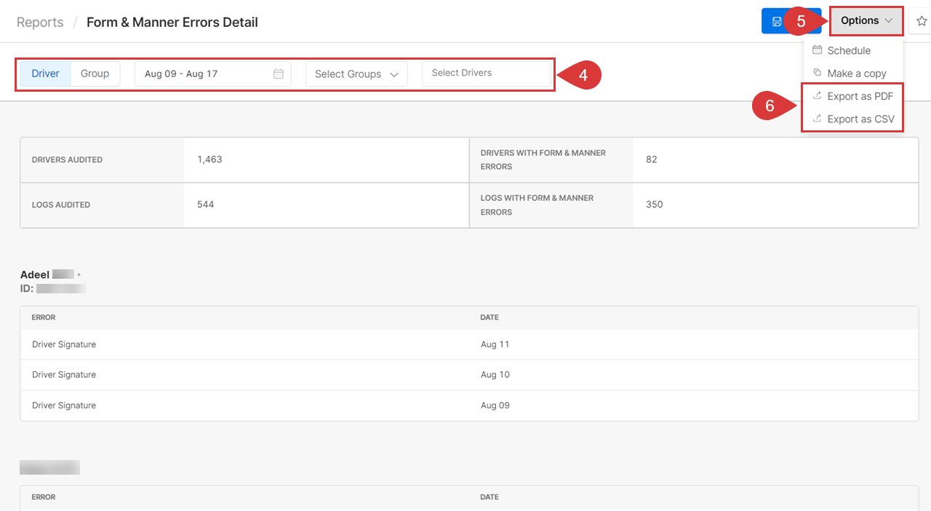931x511 pixels.
Task: Open the Options dropdown menu
Action: (866, 21)
